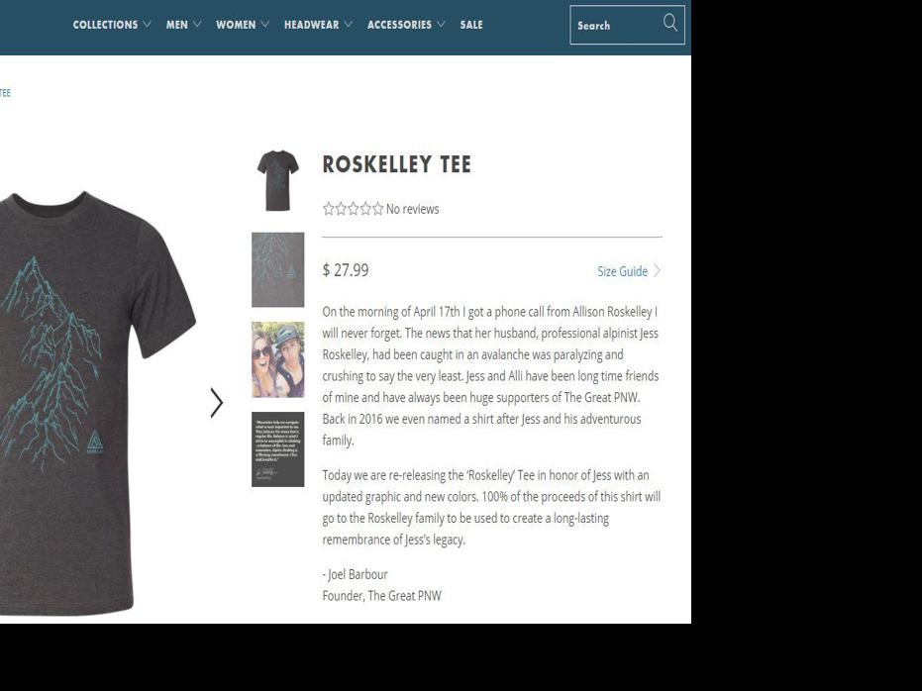Click the No reviews text
922x691 pixels.
click(412, 209)
